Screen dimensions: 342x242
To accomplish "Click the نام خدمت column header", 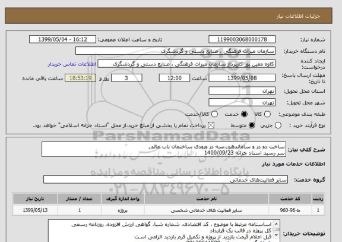I will click(x=207, y=199).
